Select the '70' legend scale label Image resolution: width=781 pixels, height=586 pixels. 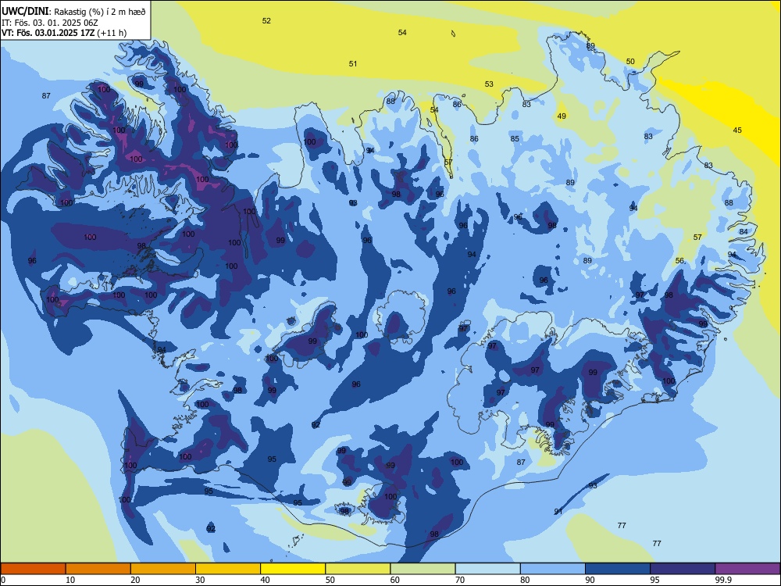pyautogui.click(x=460, y=580)
